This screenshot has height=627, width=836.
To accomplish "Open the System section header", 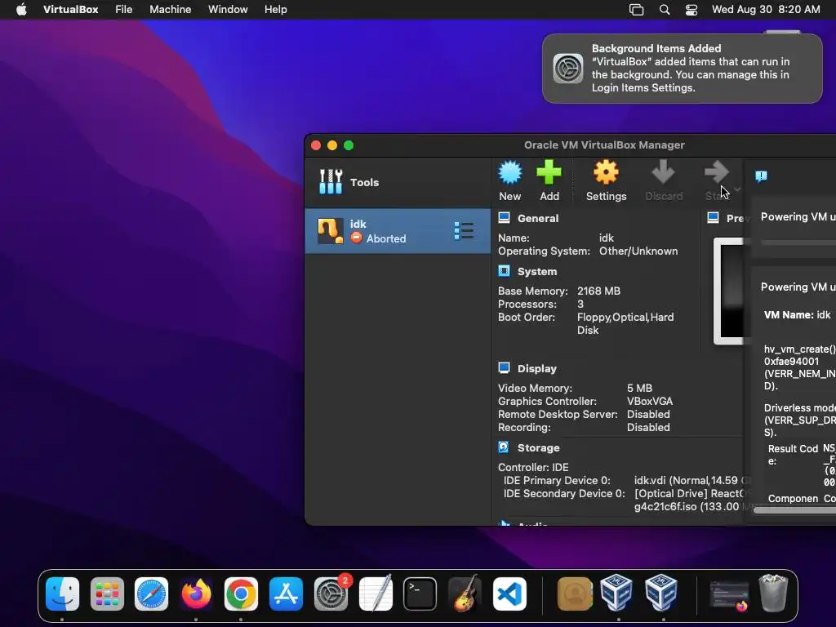I will pos(537,271).
